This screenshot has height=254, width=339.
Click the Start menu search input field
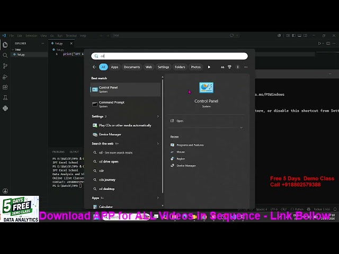click(169, 56)
